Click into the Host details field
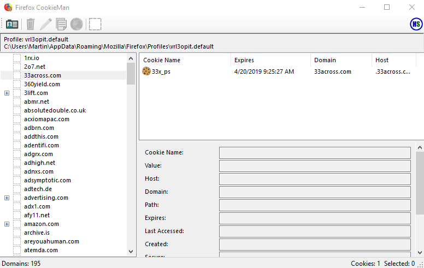 315,179
